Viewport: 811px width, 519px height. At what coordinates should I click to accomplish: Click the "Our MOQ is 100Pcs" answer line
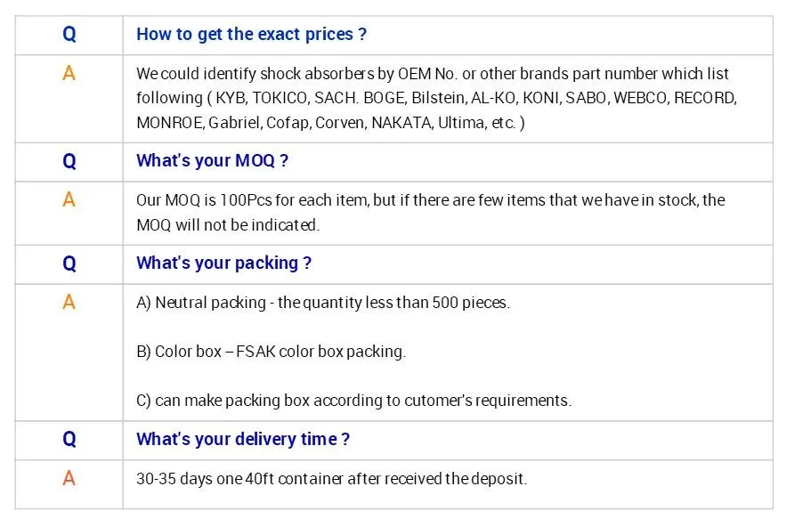click(430, 200)
